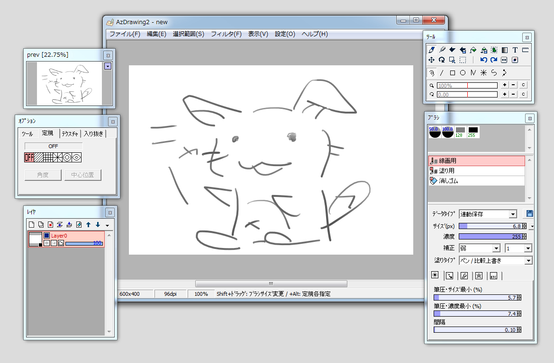Delete the current layer

50,224
